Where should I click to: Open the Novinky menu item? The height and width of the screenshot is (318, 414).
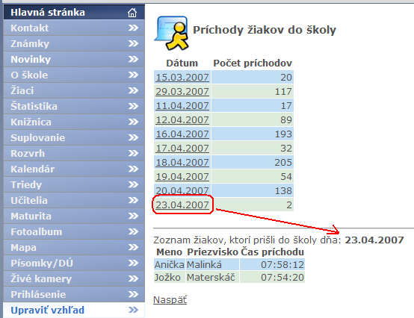coord(74,59)
